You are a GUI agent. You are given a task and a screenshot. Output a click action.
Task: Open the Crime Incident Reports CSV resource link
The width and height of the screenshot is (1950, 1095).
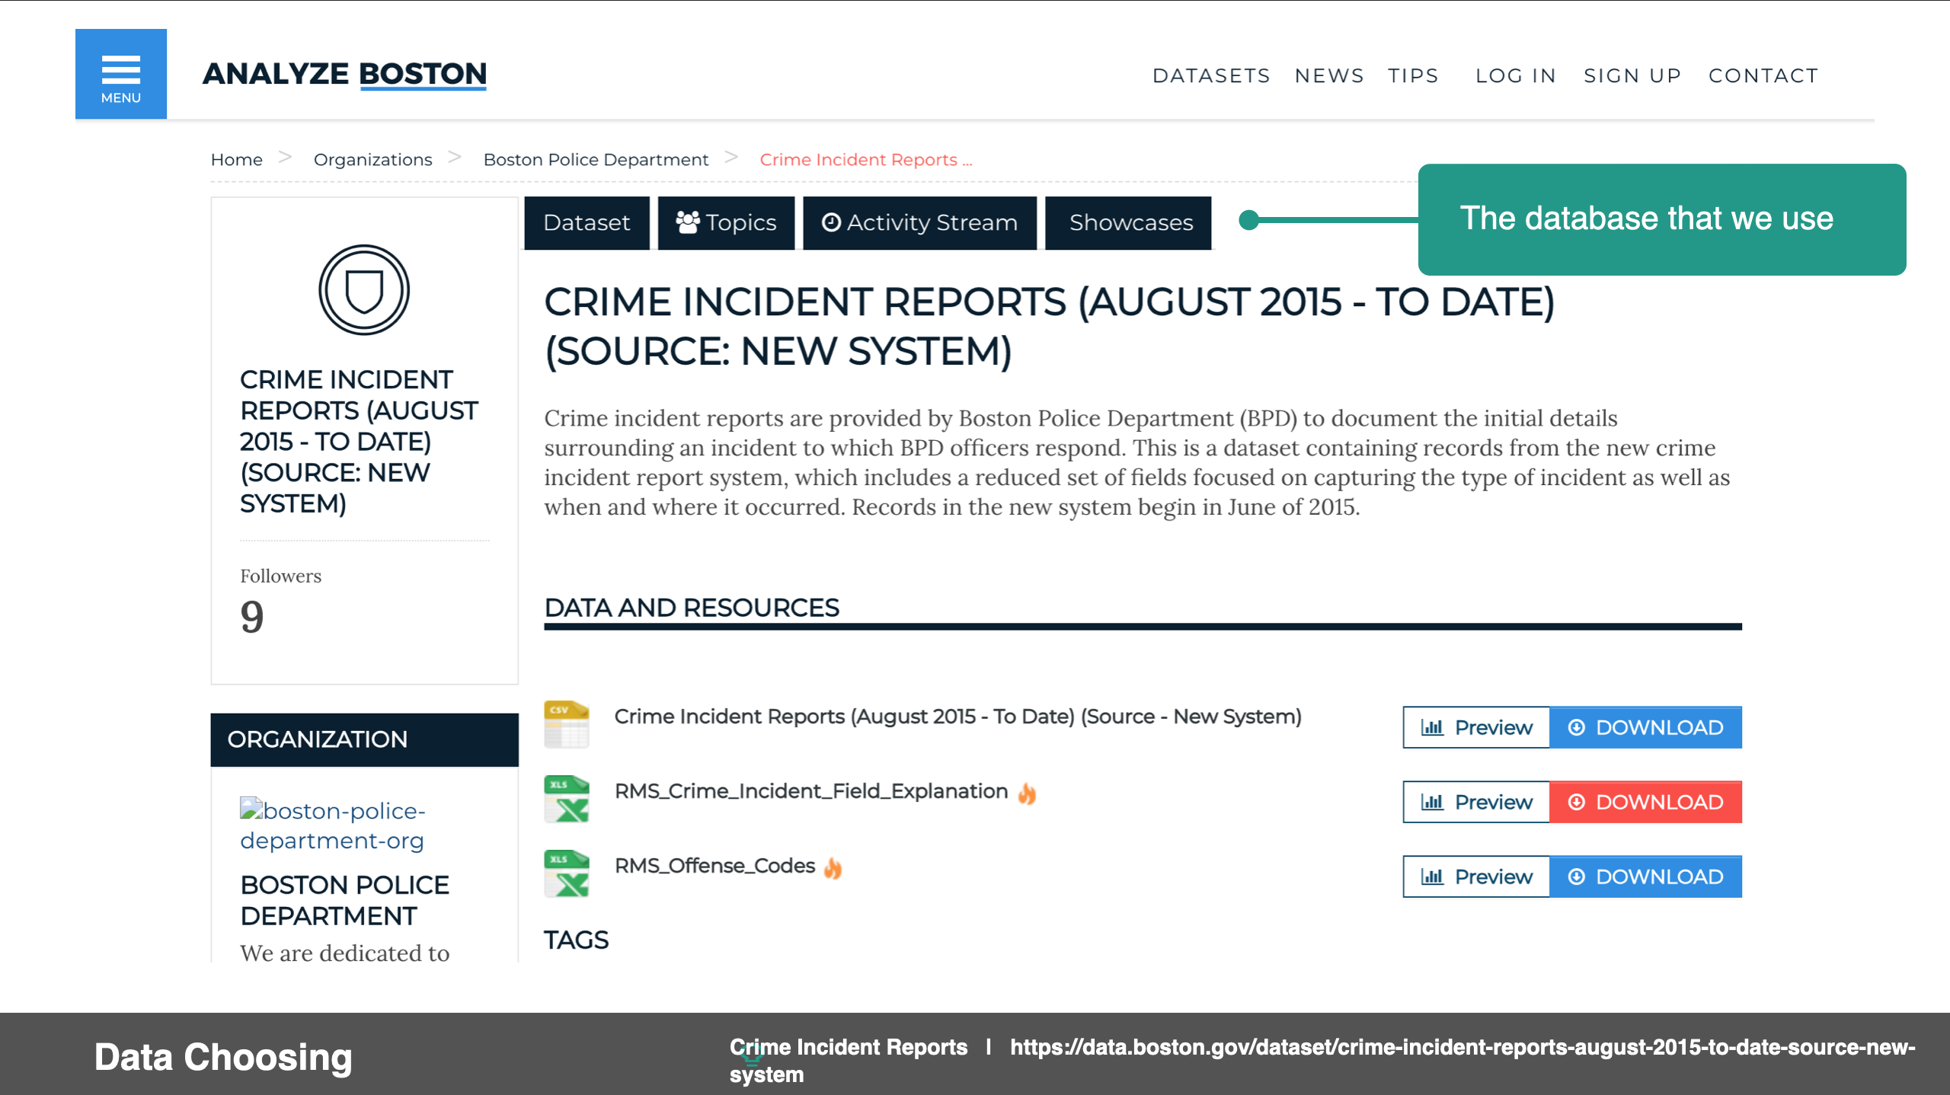point(957,717)
